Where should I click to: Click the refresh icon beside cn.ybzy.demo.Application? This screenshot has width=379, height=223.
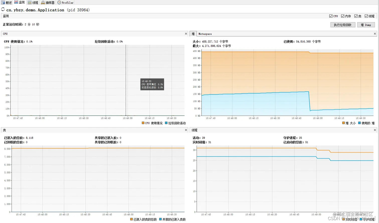coord(3,10)
